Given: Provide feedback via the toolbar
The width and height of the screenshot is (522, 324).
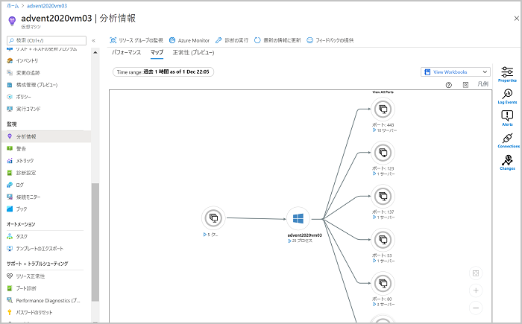Looking at the screenshot, I should (x=330, y=40).
